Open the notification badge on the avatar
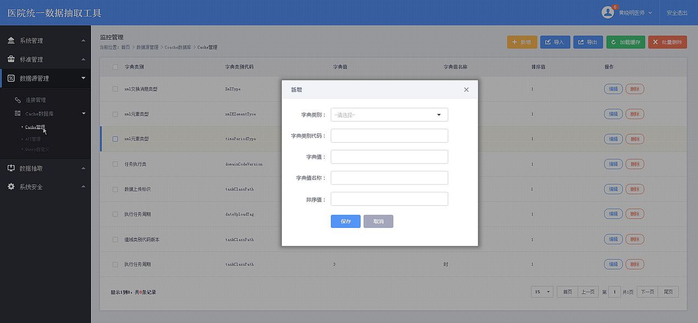Image resolution: width=698 pixels, height=323 pixels. pyautogui.click(x=615, y=7)
